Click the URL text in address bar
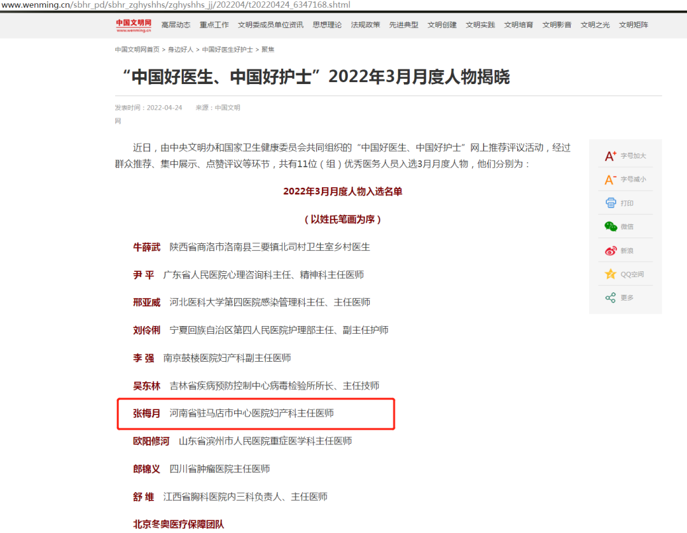Viewport: 687px width, 533px height. [175, 5]
